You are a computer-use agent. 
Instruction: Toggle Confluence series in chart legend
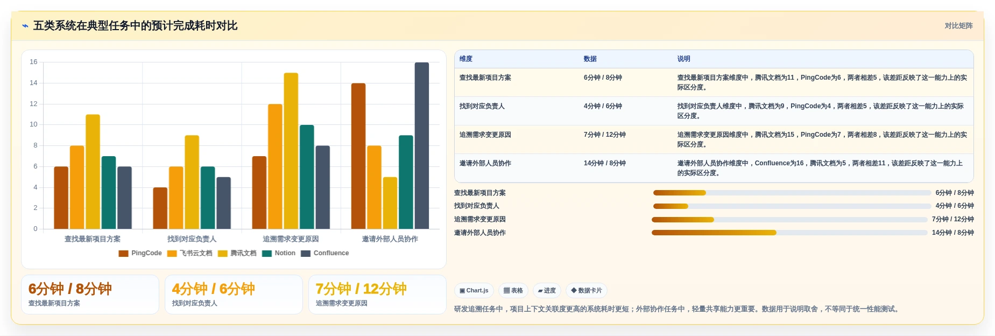point(325,253)
